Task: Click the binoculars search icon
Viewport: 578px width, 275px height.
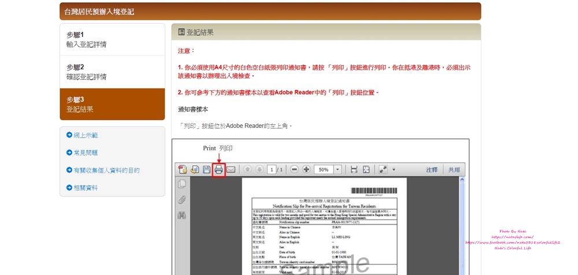Action: pos(182,215)
